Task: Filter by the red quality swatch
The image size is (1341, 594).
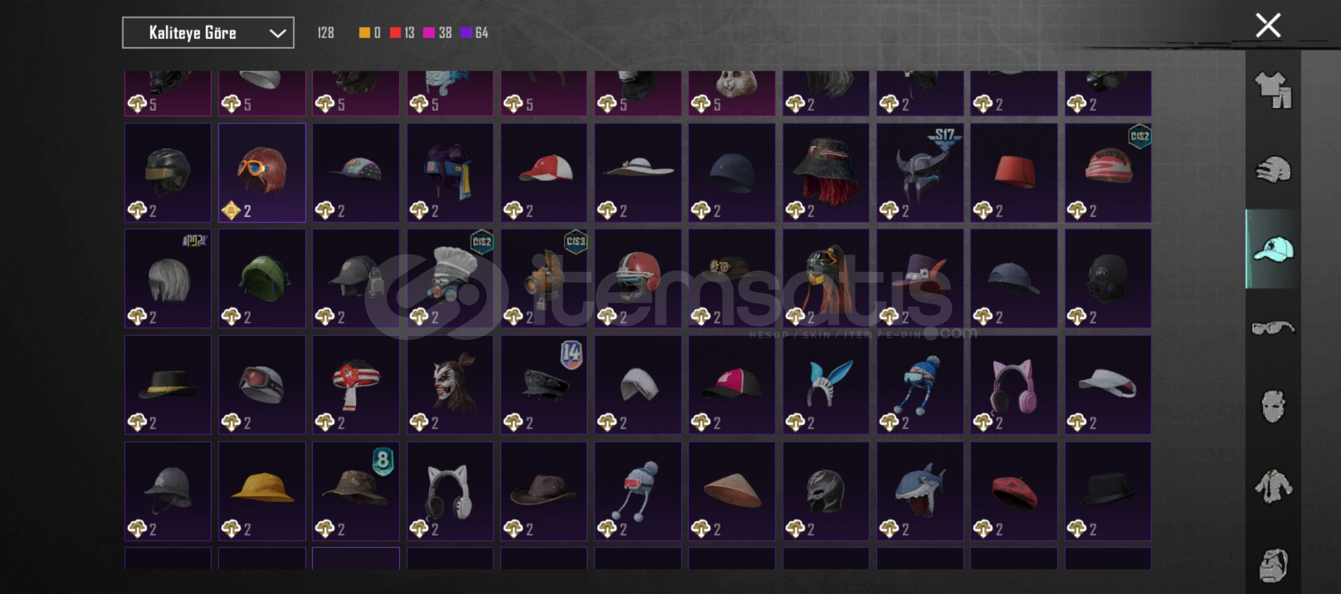Action: tap(395, 33)
